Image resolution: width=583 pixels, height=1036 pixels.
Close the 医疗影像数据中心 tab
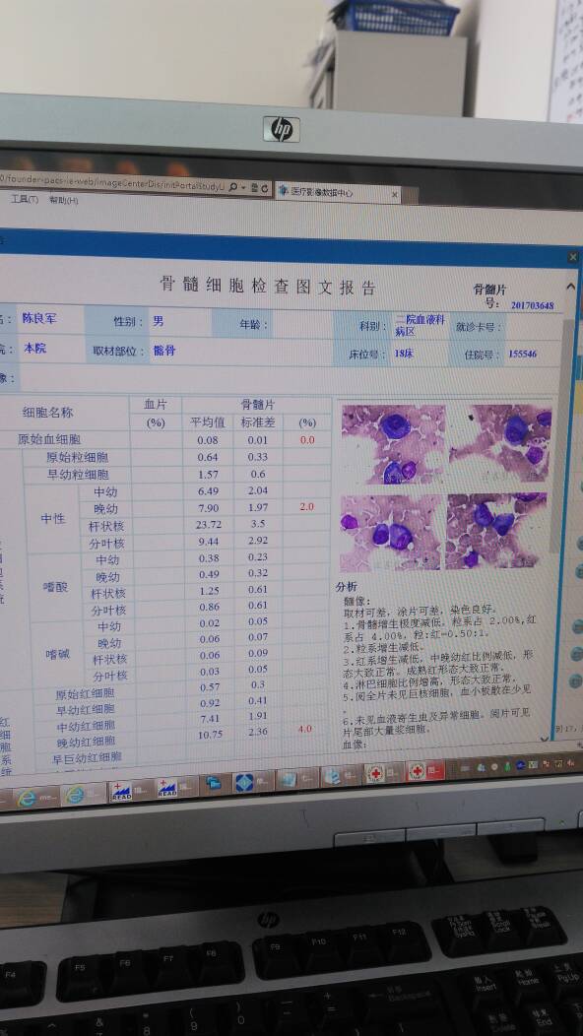click(395, 194)
